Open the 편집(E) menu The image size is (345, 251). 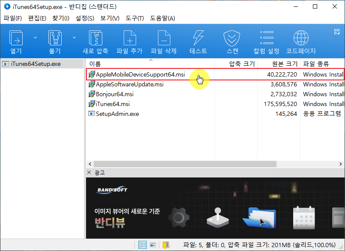click(x=37, y=18)
